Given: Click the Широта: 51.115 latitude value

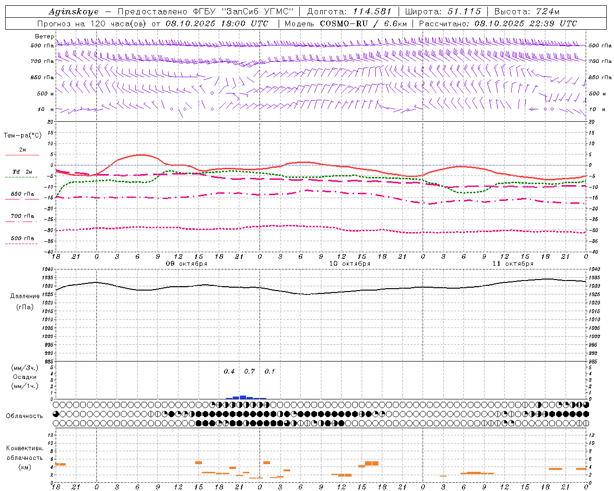Looking at the screenshot, I should tap(443, 12).
